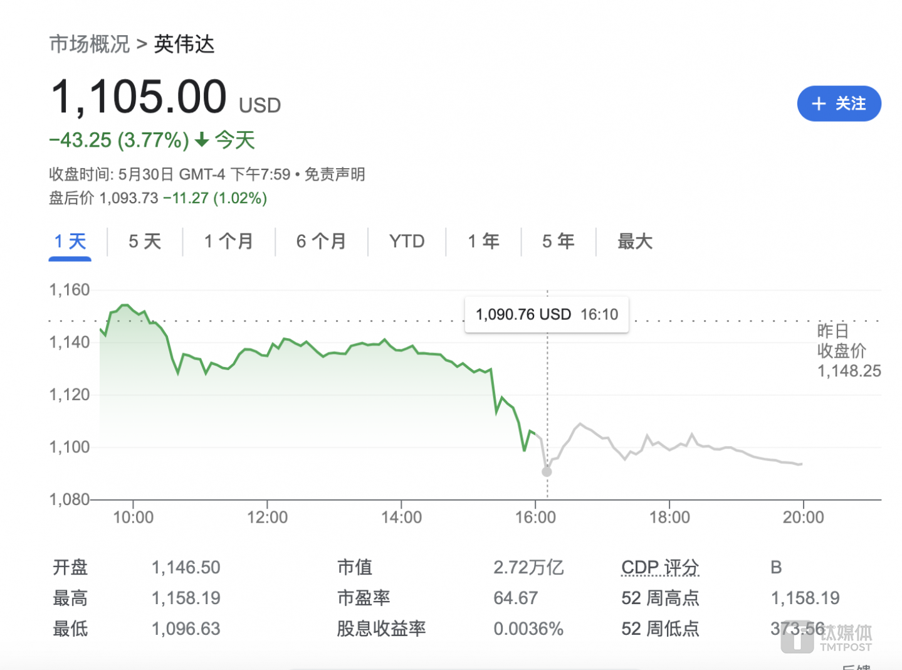This screenshot has height=670, width=902.
Task: Click the green down arrow price icon
Action: click(x=202, y=140)
